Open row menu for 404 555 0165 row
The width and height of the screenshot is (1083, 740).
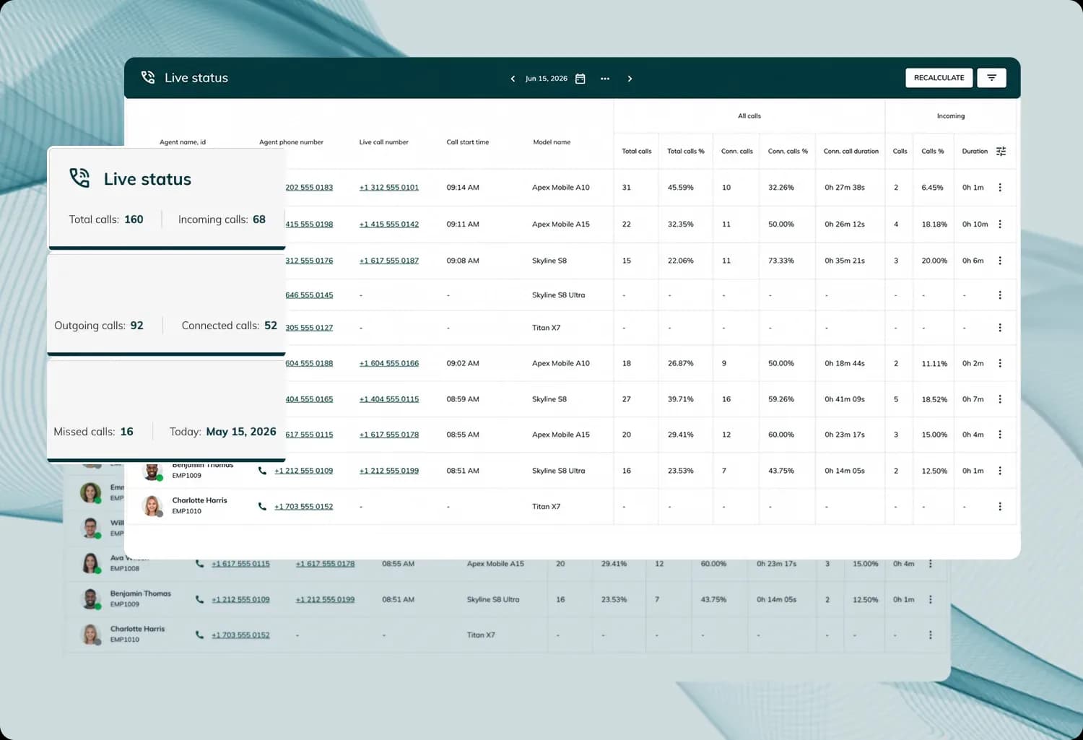1000,399
